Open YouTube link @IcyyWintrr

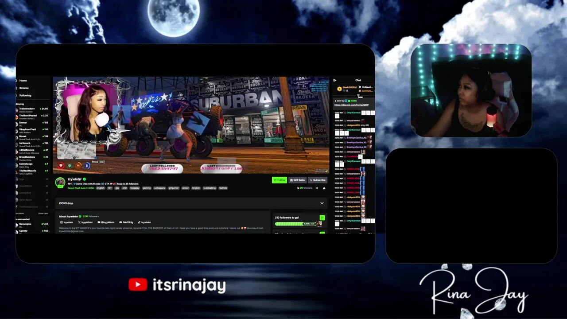[x=105, y=222]
